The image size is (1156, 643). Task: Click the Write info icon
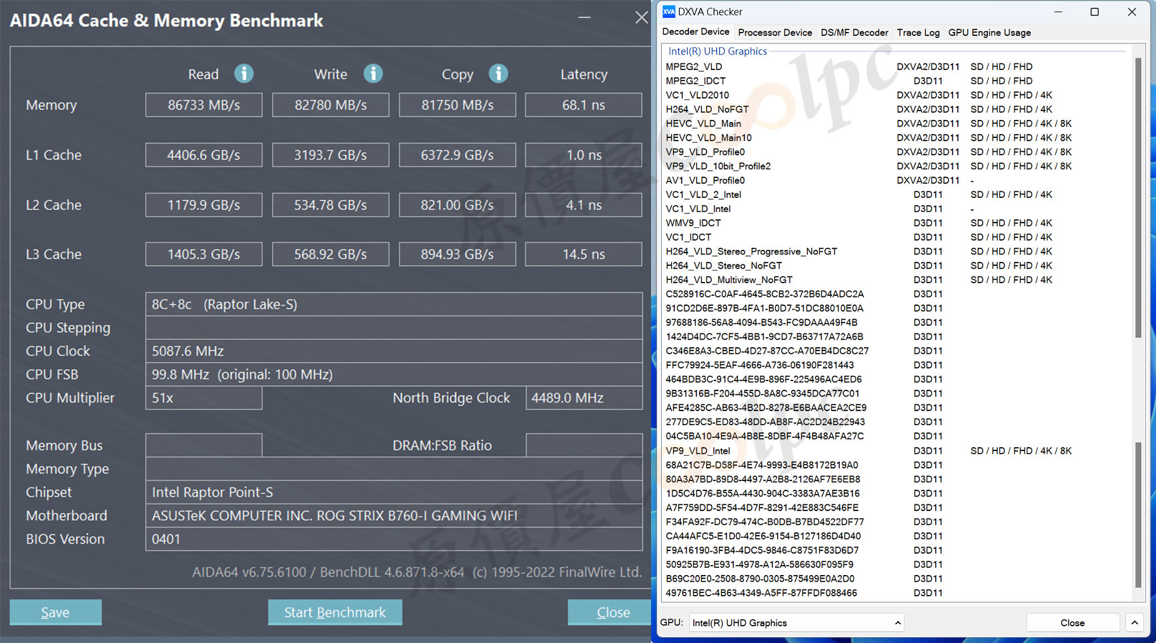(373, 73)
